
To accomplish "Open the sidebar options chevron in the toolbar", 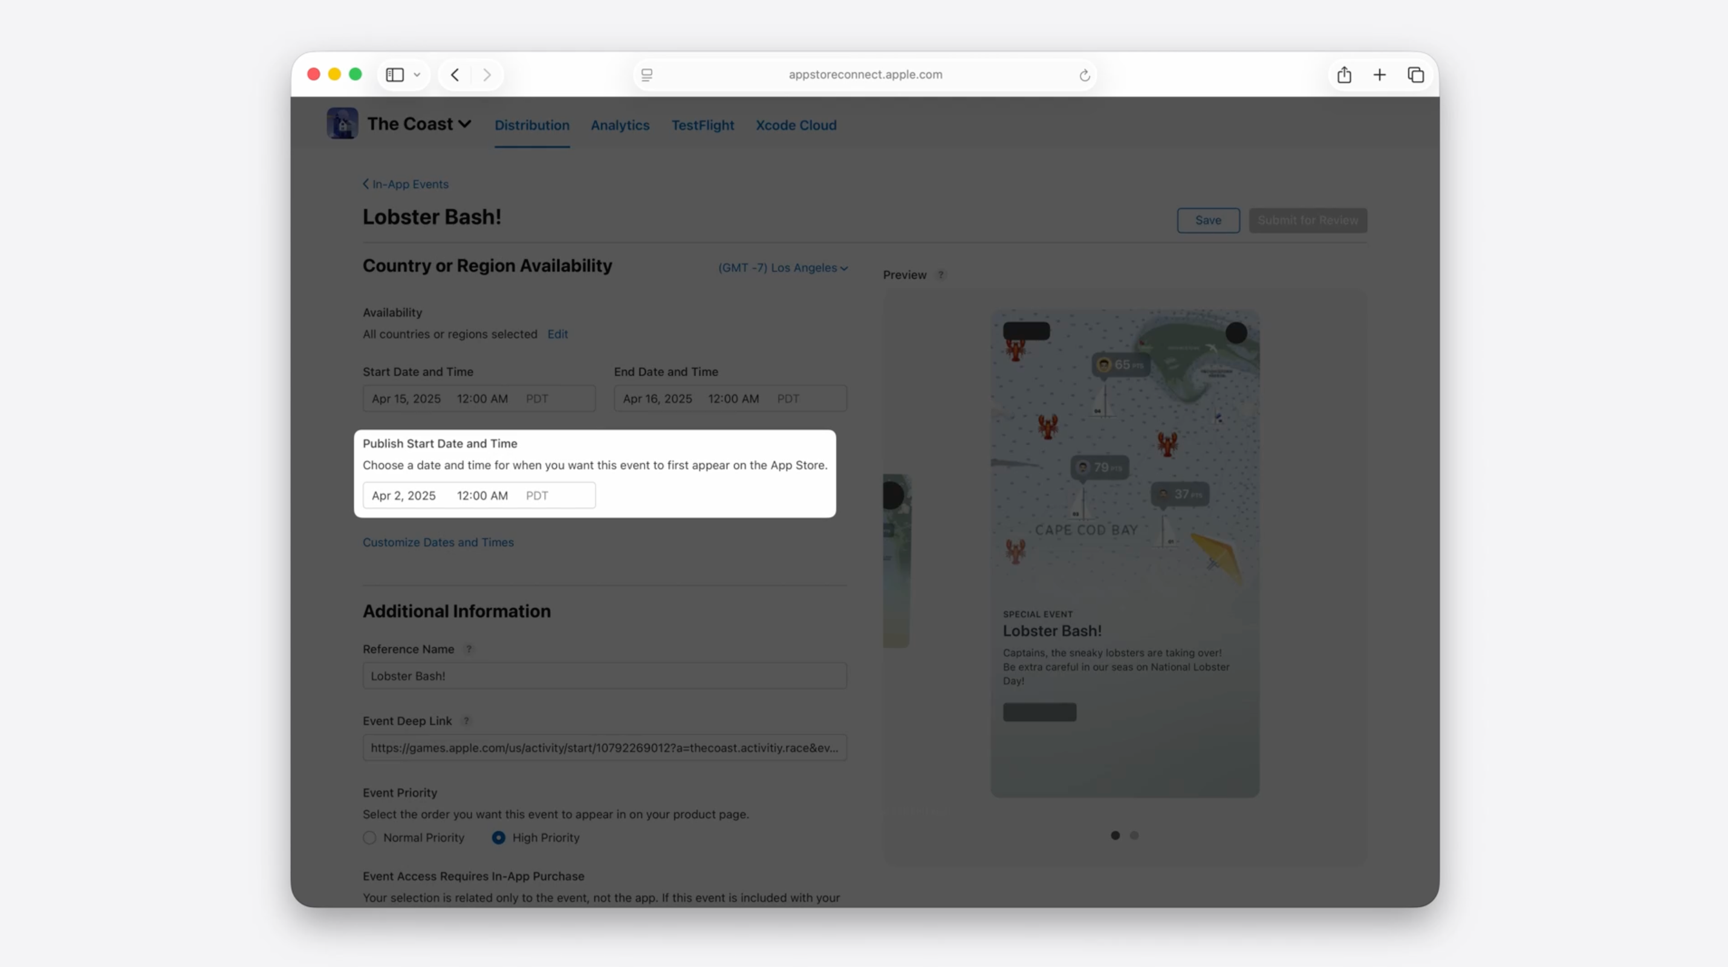I will click(x=417, y=74).
